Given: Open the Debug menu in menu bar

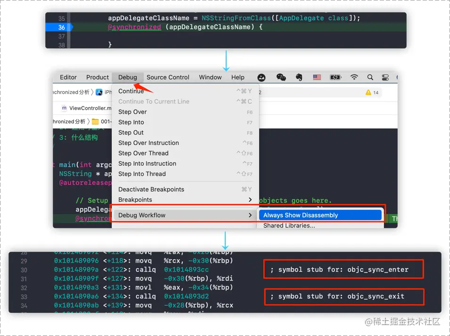Looking at the screenshot, I should click(127, 77).
